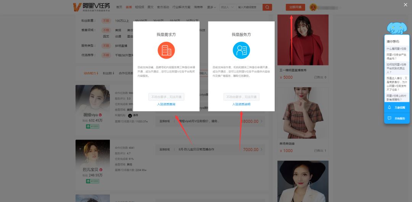Viewport: 412px width, 202px height.
Task: Select the 100万以上 fans filter
Action: 122,21
